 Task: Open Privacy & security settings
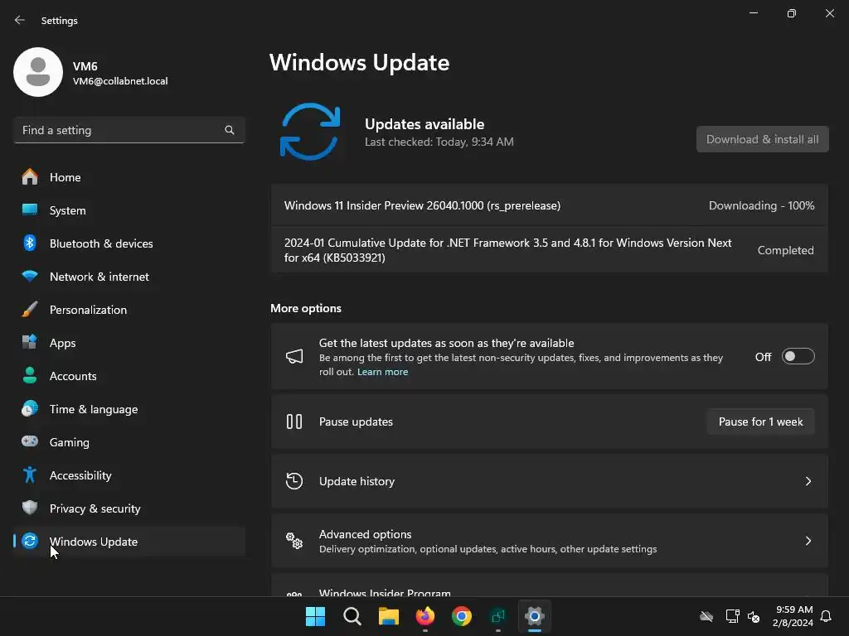[129, 508]
